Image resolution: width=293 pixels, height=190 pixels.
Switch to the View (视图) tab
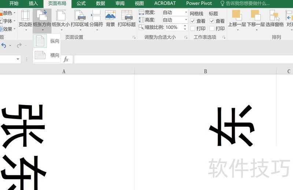coord(140,3)
